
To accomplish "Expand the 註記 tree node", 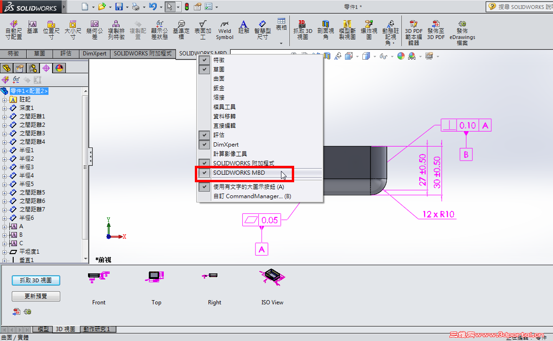I will point(4,100).
